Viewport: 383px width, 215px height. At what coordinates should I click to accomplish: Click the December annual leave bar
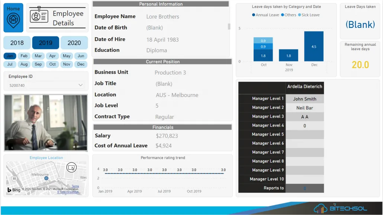pos(314,46)
